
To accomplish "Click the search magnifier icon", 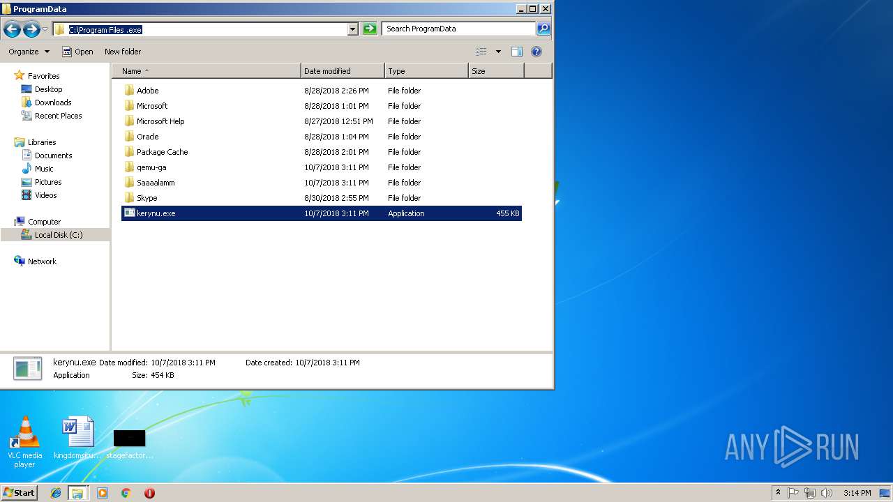I will coord(543,29).
